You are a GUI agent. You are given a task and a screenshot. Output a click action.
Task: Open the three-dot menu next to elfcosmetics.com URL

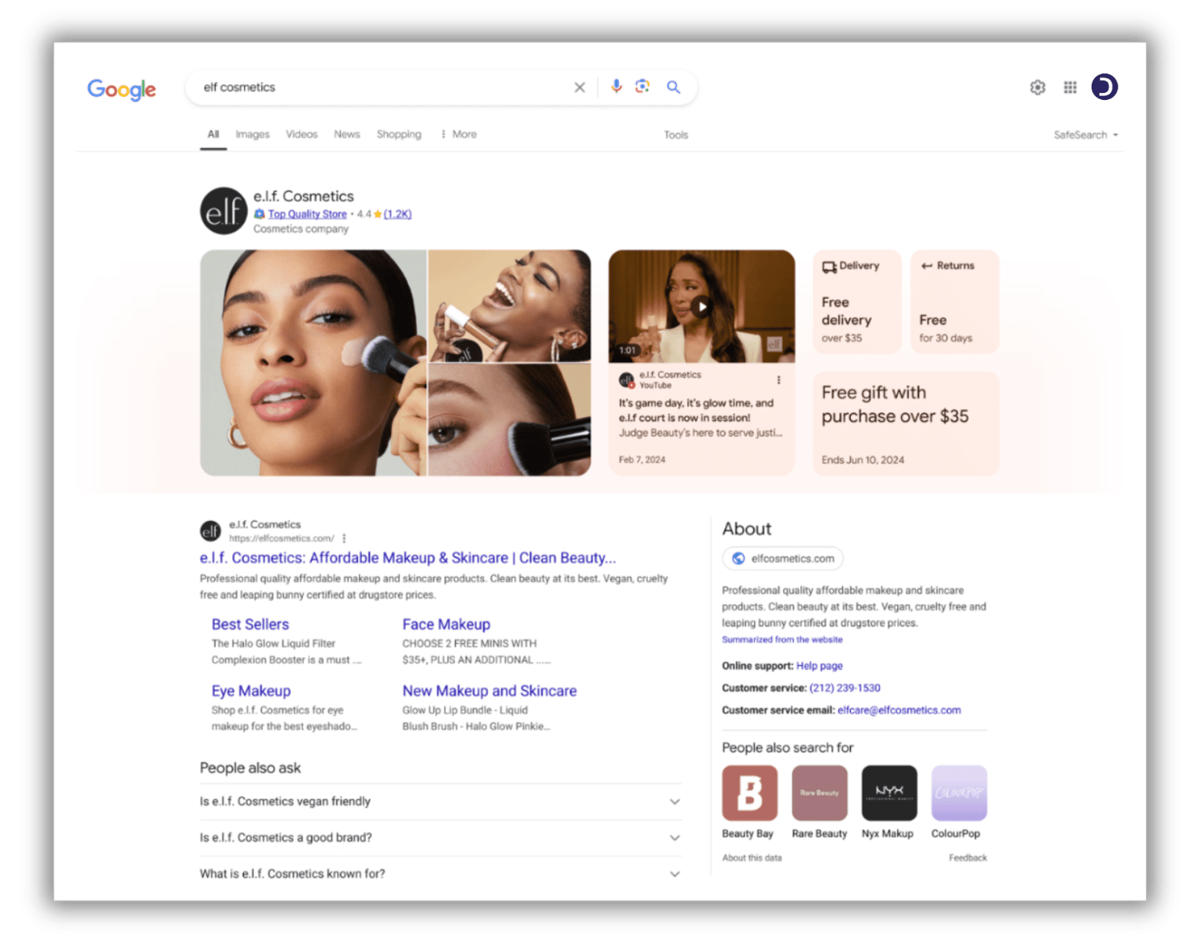[x=344, y=538]
